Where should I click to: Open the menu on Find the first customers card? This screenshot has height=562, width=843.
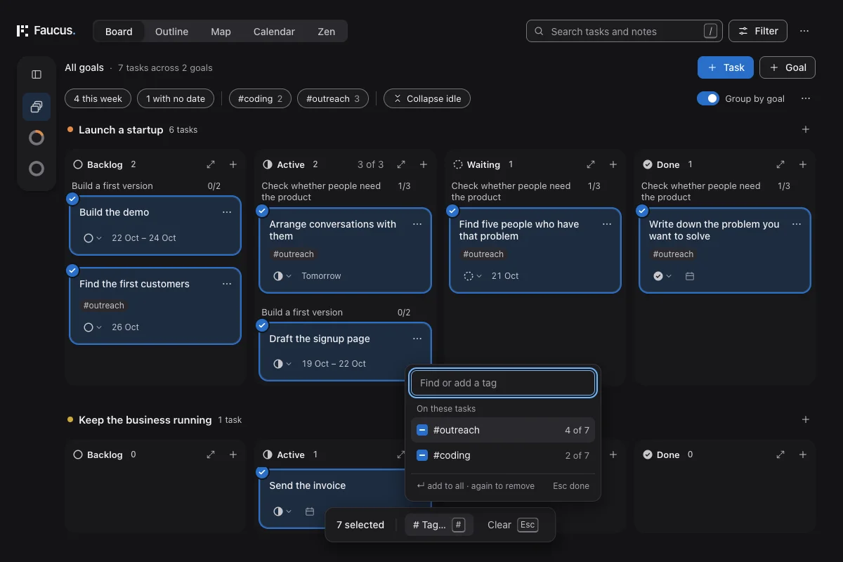227,284
